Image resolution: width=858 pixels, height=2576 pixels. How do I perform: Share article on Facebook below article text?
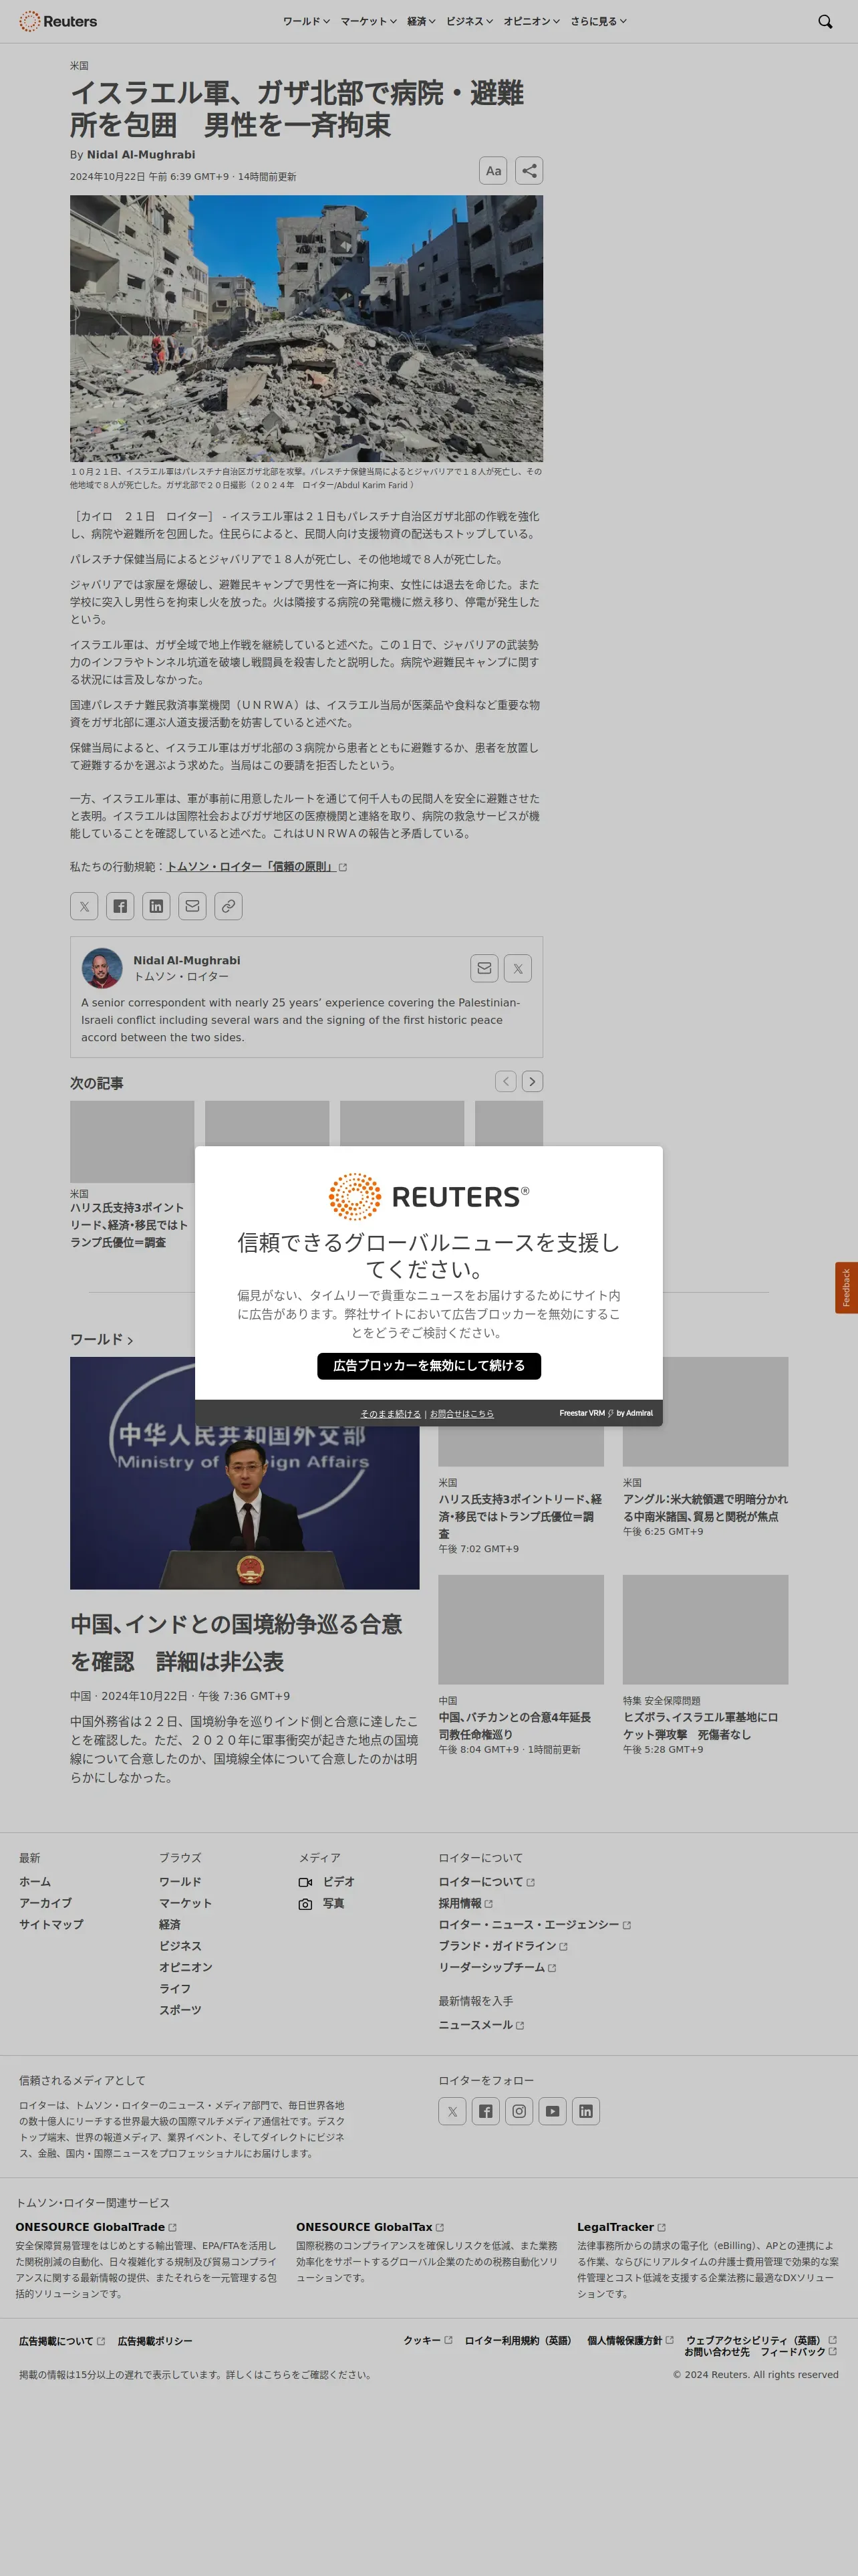tap(120, 906)
